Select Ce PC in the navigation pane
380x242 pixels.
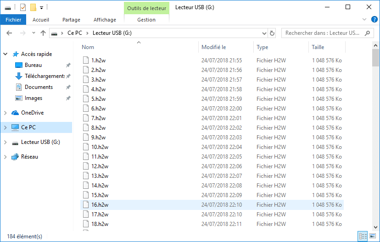point(28,127)
